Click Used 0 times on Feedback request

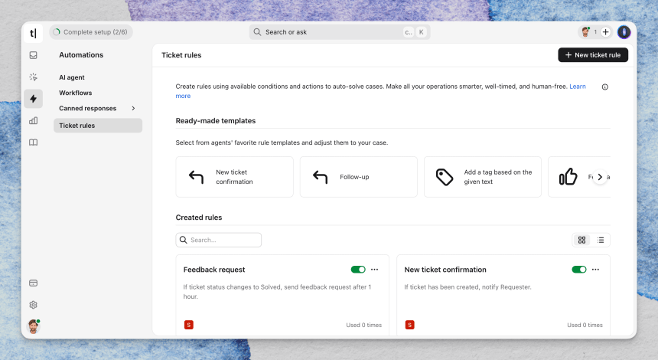(x=364, y=325)
